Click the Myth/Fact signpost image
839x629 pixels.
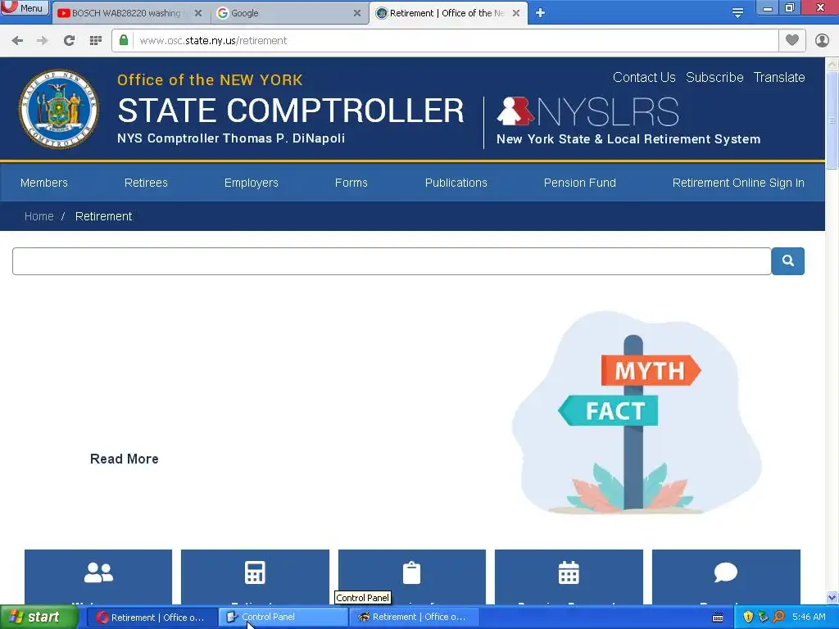(x=636, y=413)
